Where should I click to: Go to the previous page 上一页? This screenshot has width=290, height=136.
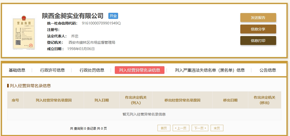181,128
